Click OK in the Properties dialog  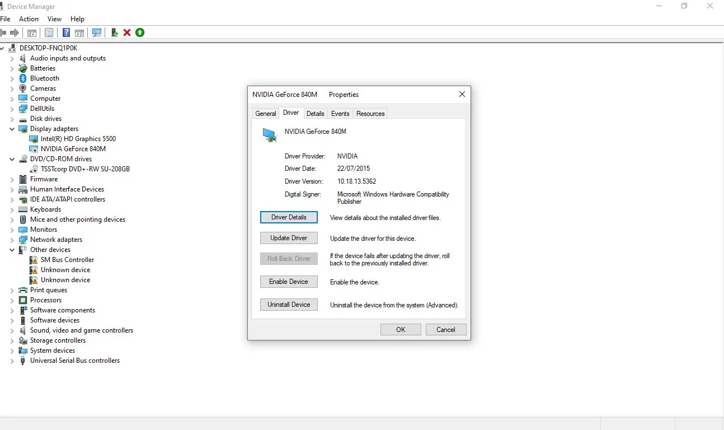point(401,330)
